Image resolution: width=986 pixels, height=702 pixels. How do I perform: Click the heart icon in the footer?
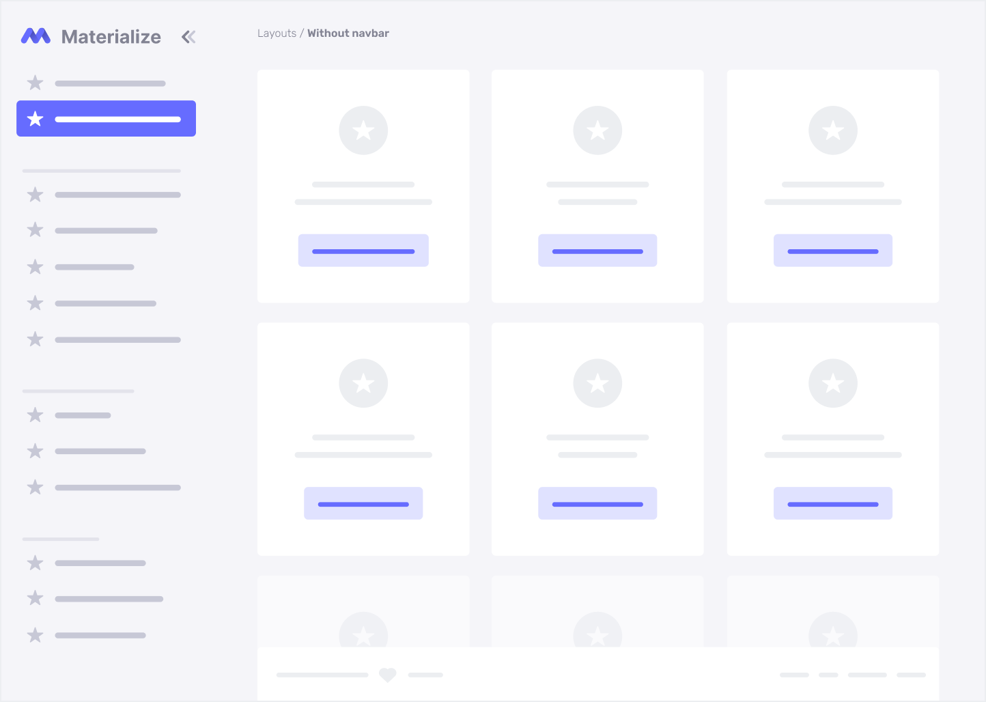[x=388, y=675]
